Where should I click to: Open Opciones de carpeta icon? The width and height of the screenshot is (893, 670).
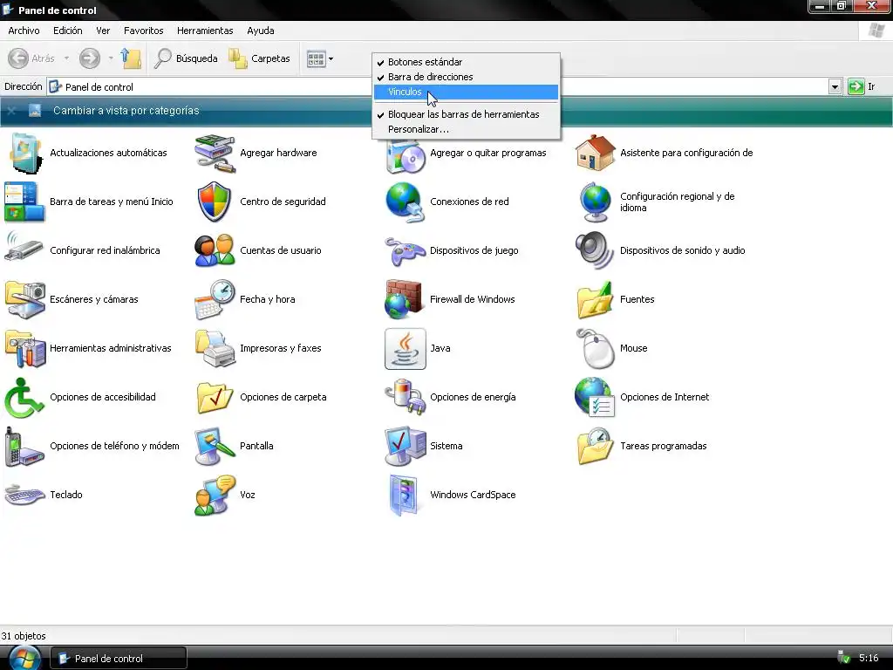coord(215,398)
